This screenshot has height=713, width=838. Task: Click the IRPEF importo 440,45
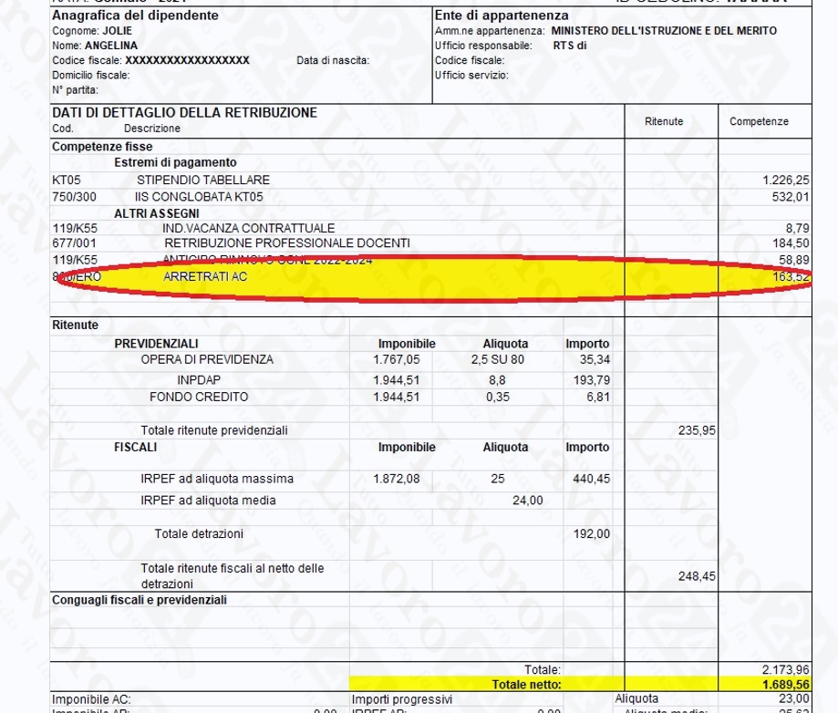coord(591,479)
